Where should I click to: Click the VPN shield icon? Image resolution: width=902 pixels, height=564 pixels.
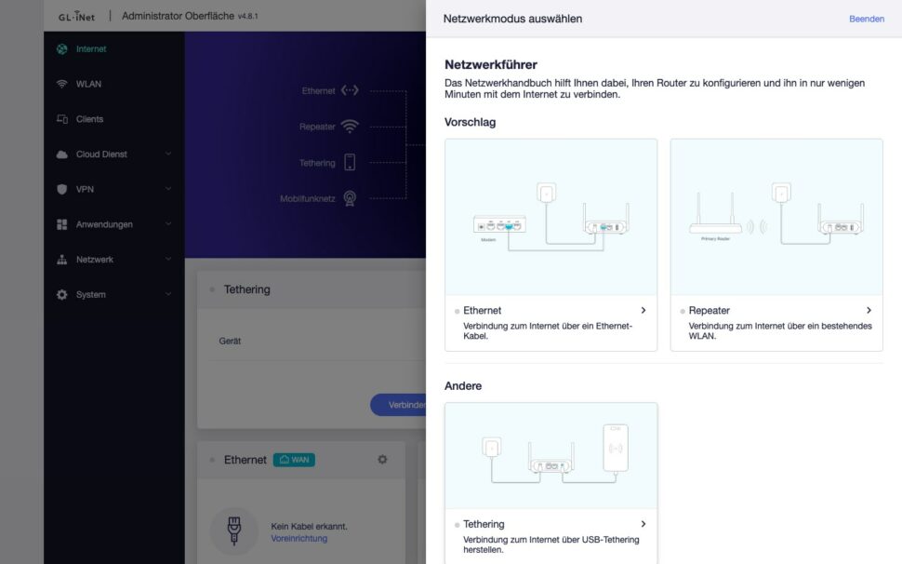click(62, 189)
